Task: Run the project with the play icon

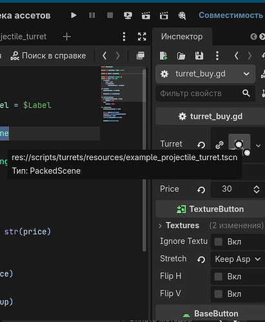Action: point(74,15)
